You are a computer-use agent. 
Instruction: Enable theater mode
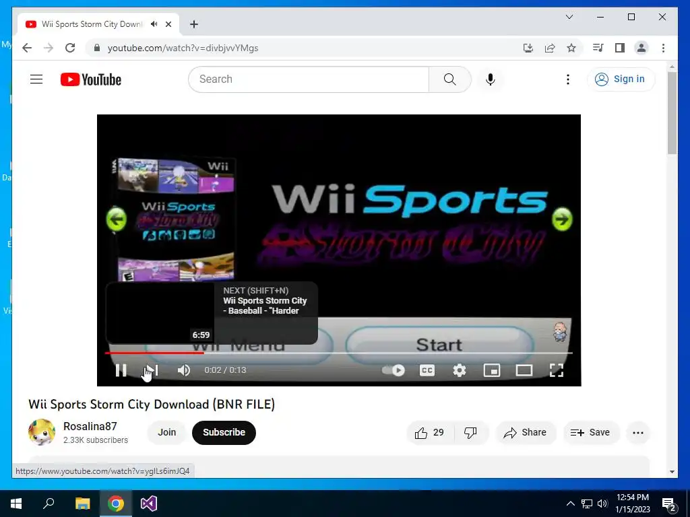click(524, 370)
